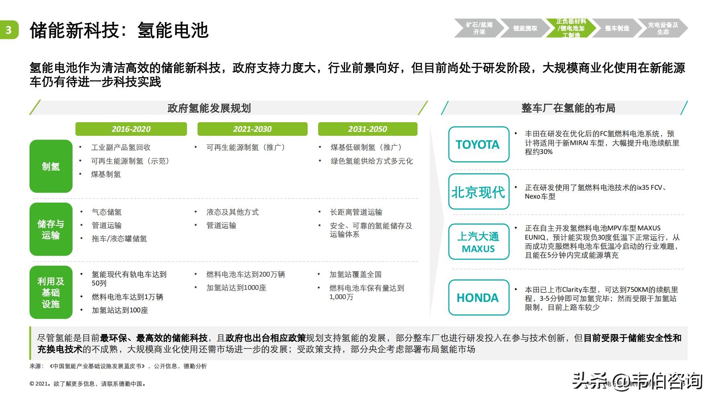Click the 整车厂在氢能的布局 section header

565,108
